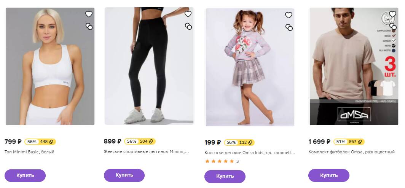Screen dimensions: 405x188
Task: Add white Minimi Basic top to favorites
Action: (89, 14)
